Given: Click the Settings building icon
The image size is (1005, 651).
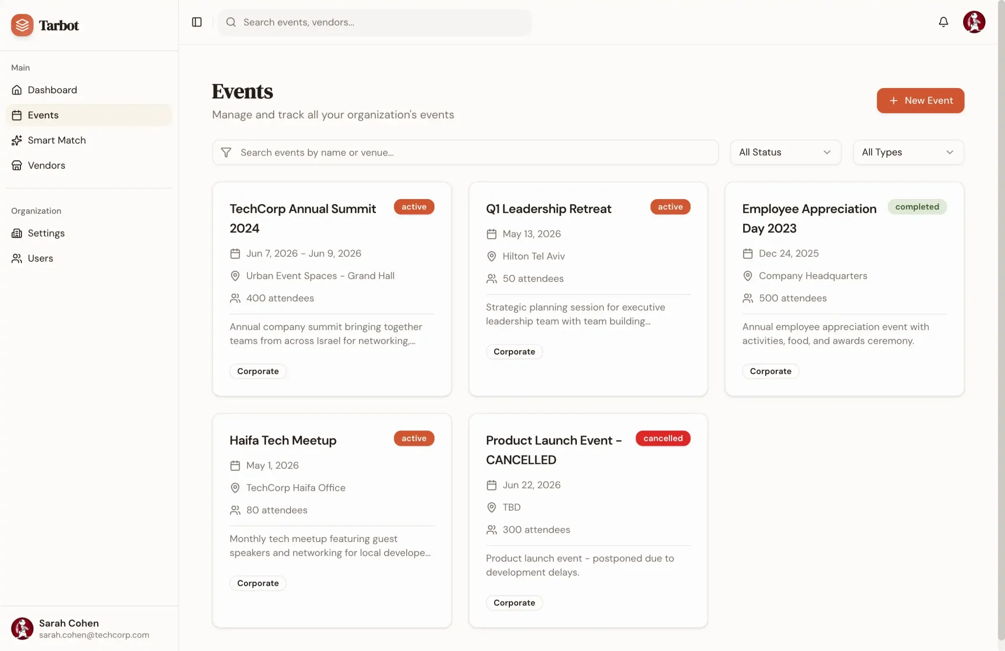Looking at the screenshot, I should [x=17, y=234].
